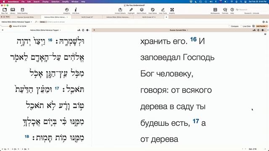Click the Dropbox icon in menu bar
The image size is (269, 151).
tap(191, 2)
